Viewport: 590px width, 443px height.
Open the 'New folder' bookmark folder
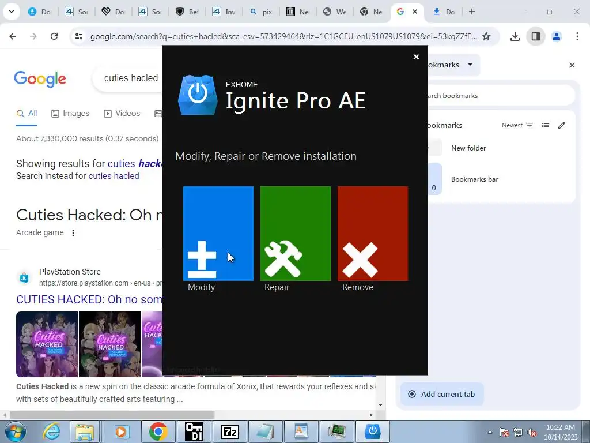(x=501, y=148)
